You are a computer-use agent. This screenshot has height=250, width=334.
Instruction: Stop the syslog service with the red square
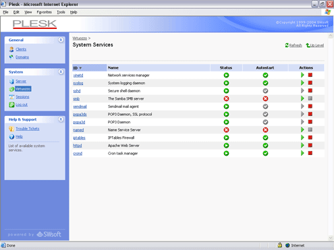310,83
